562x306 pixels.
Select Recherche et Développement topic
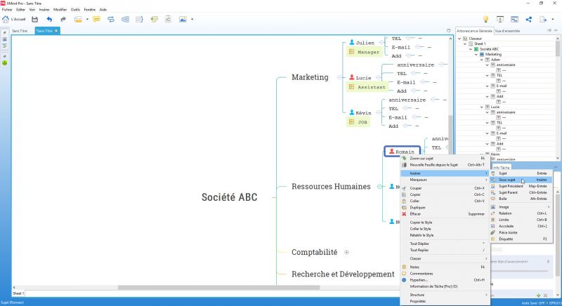tap(343, 274)
